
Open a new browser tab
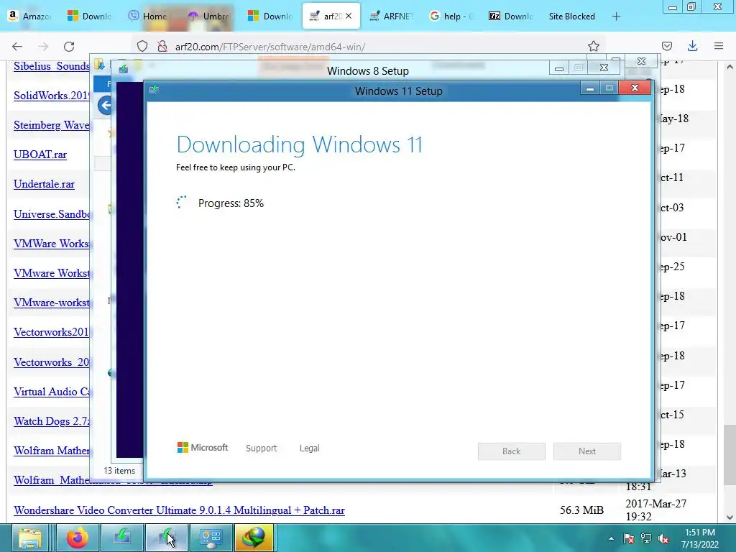(x=616, y=17)
